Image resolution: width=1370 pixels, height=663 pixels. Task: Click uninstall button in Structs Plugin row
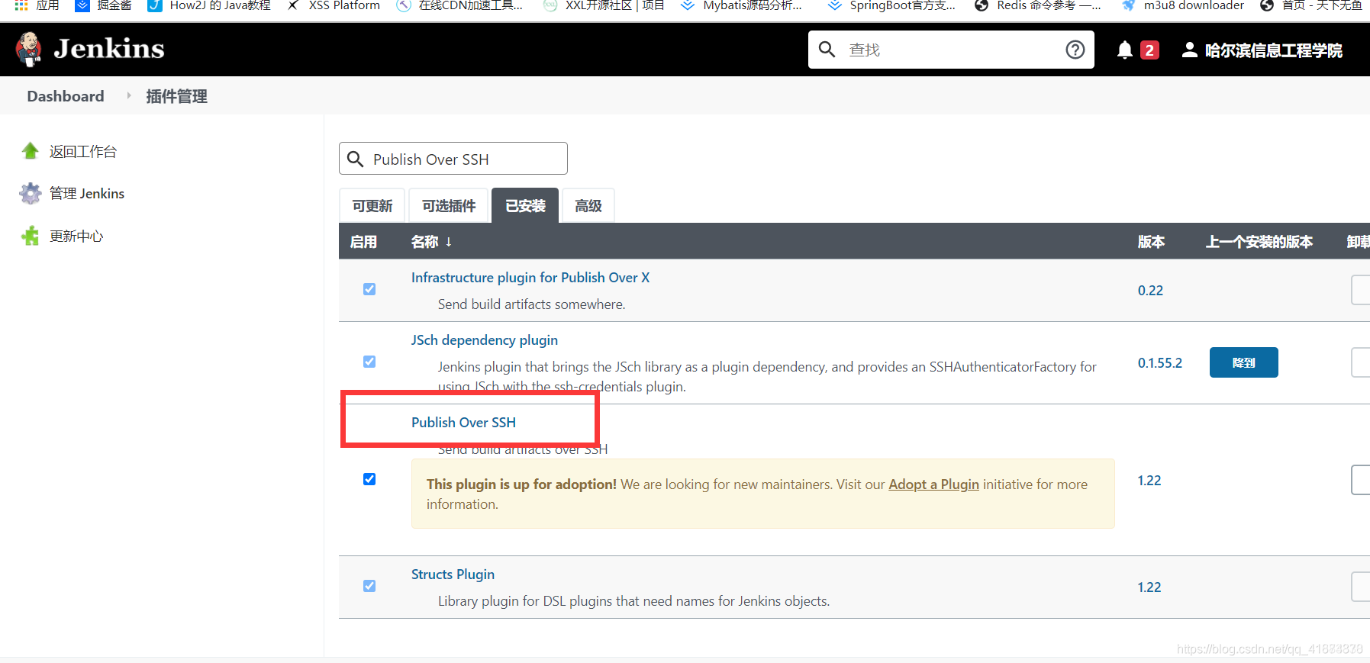pos(1360,587)
